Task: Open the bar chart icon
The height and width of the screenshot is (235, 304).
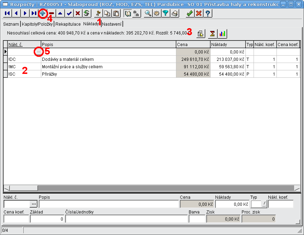Action: 223,33
